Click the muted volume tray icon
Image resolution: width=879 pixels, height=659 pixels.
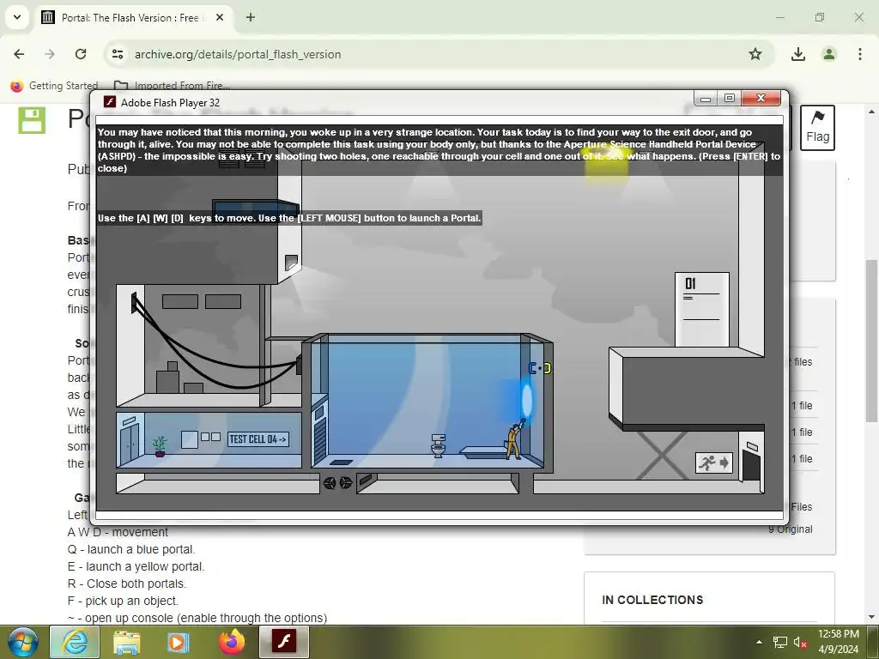click(x=800, y=642)
